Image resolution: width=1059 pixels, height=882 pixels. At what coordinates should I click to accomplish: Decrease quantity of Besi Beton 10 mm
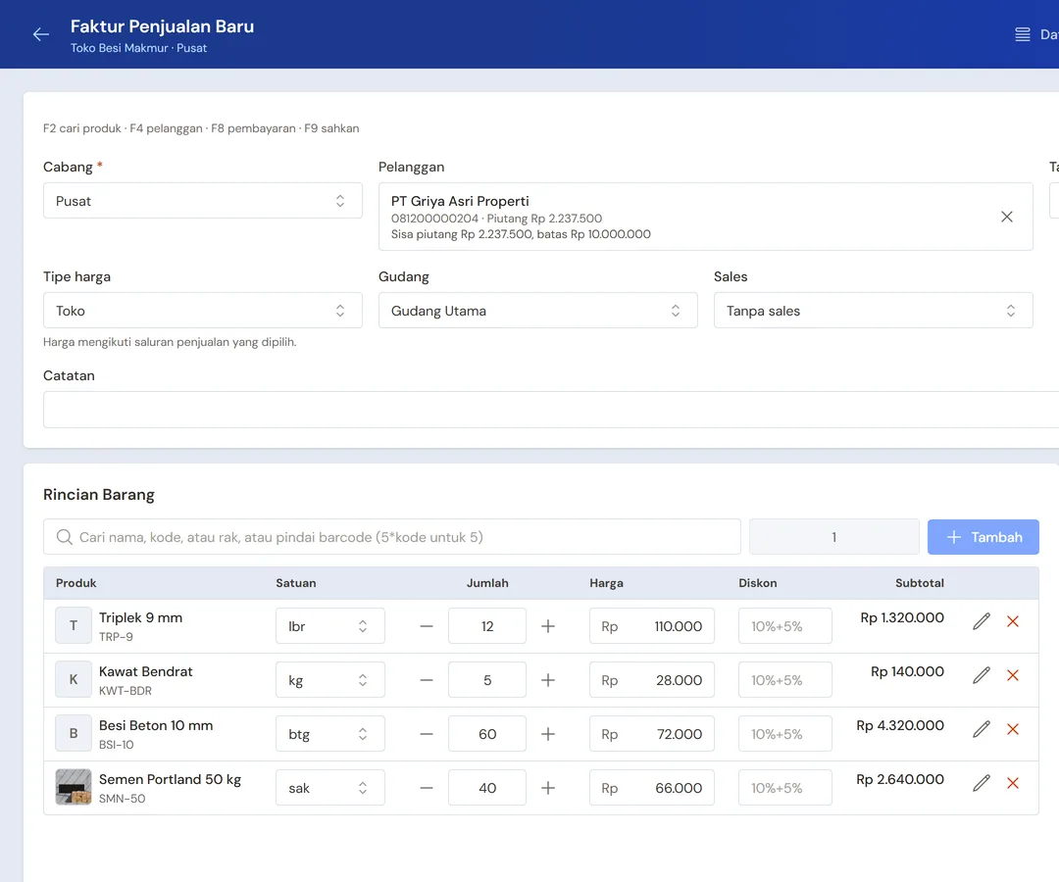point(427,734)
